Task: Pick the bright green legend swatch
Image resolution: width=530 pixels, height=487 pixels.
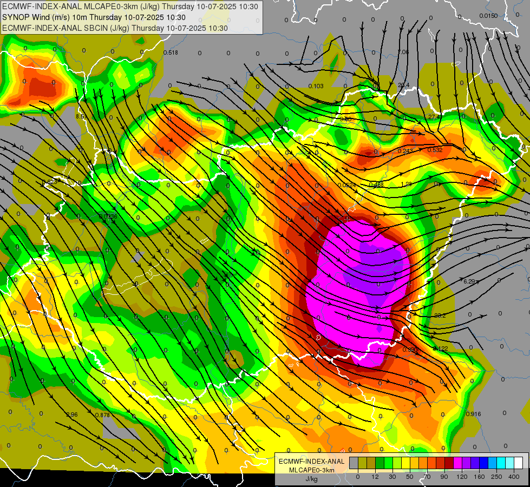Action: coord(389,463)
